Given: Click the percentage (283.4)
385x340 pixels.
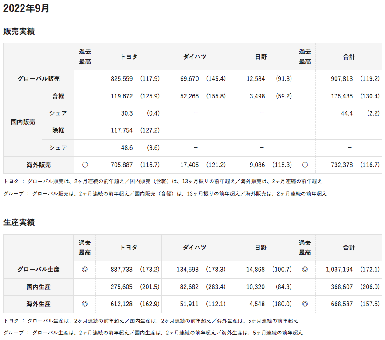Looking at the screenshot, I should coord(216,287).
